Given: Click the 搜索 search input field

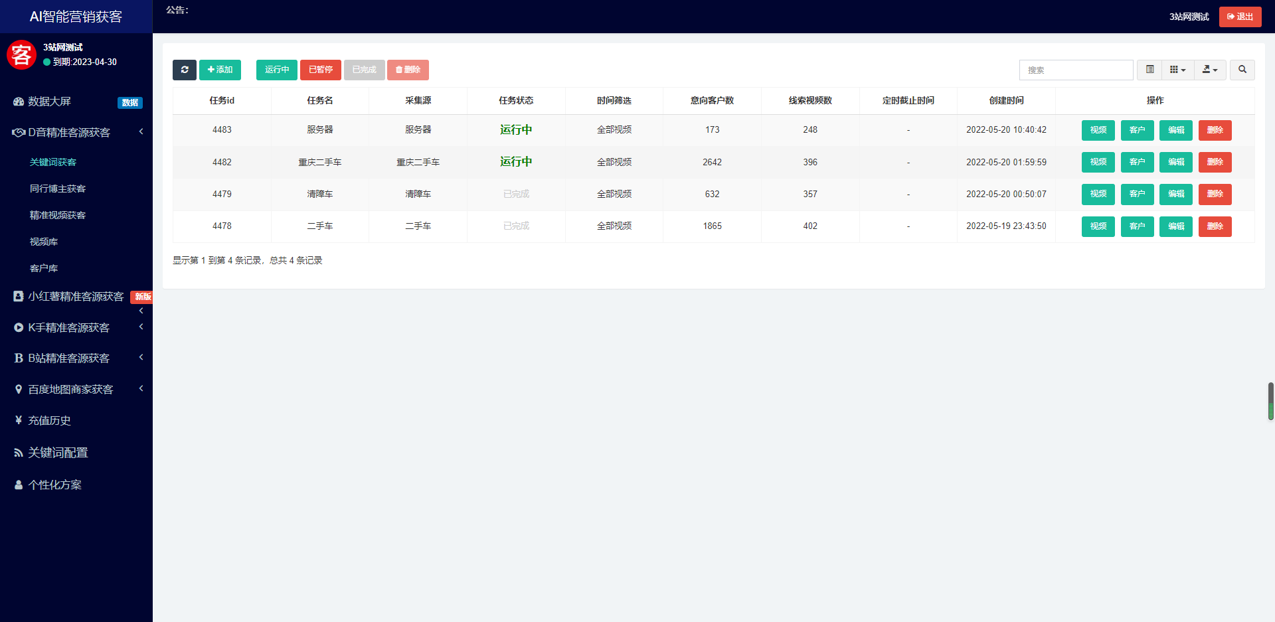Looking at the screenshot, I should pyautogui.click(x=1076, y=70).
